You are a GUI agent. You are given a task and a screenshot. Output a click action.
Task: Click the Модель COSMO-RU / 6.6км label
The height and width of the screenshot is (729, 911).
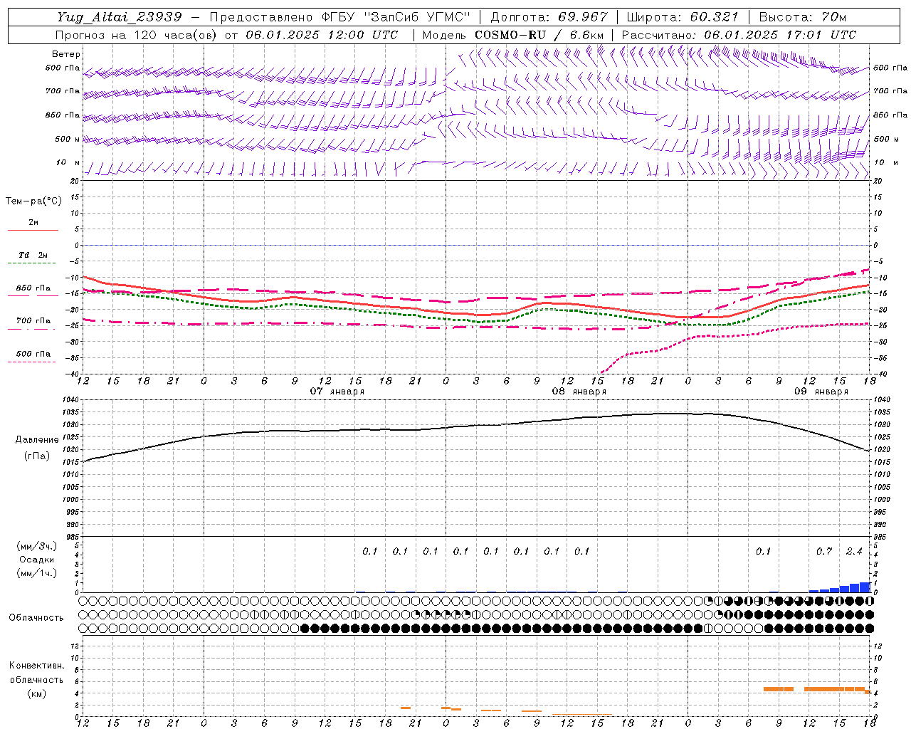[512, 35]
